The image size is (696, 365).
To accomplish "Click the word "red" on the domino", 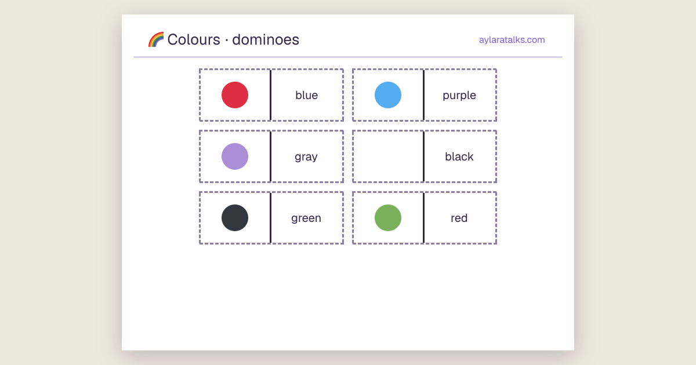I will pyautogui.click(x=459, y=218).
